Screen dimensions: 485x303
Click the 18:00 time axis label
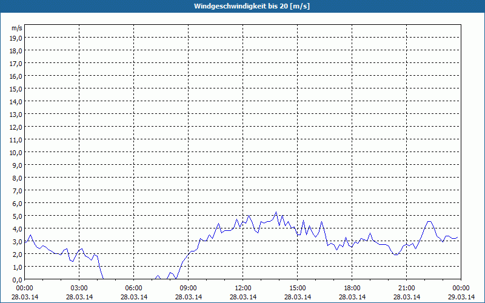[352, 288]
